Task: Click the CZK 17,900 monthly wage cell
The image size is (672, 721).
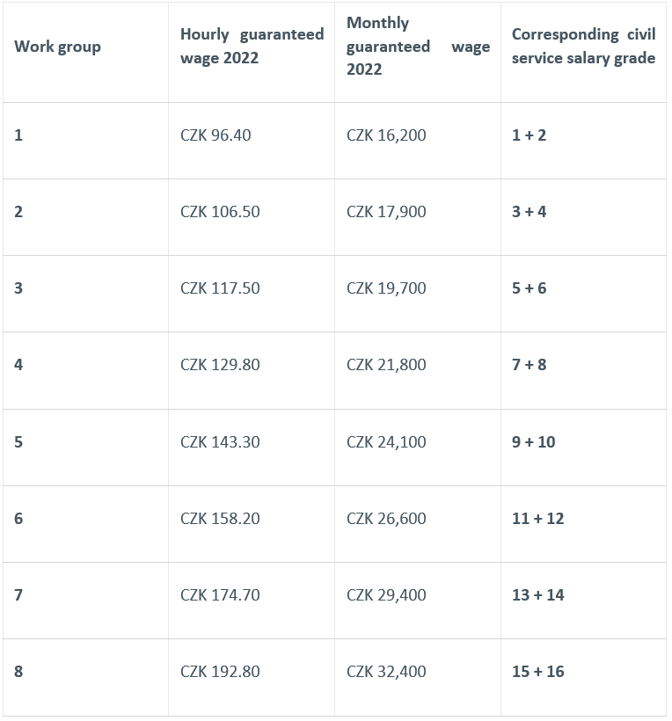Action: 386,212
